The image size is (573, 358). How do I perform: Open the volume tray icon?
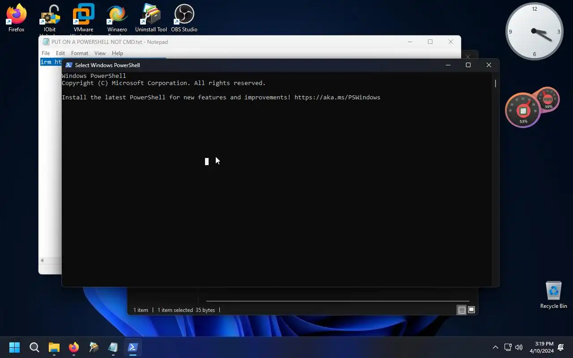[x=519, y=347]
